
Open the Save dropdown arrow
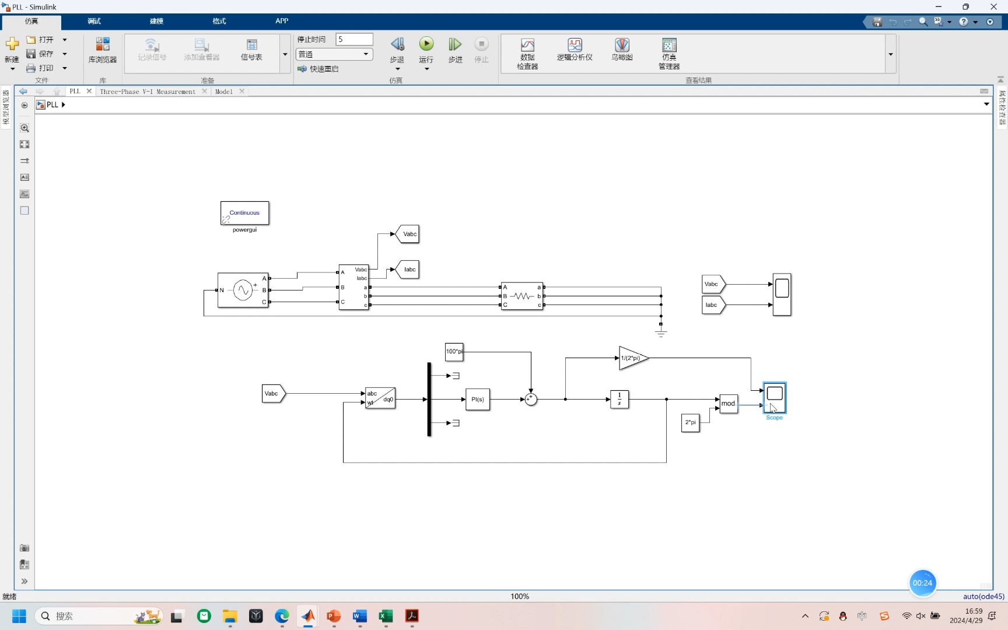coord(65,54)
